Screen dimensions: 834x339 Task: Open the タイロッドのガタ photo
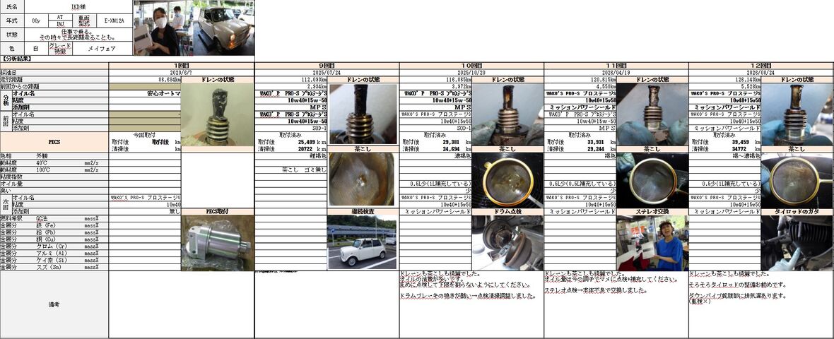(x=797, y=242)
